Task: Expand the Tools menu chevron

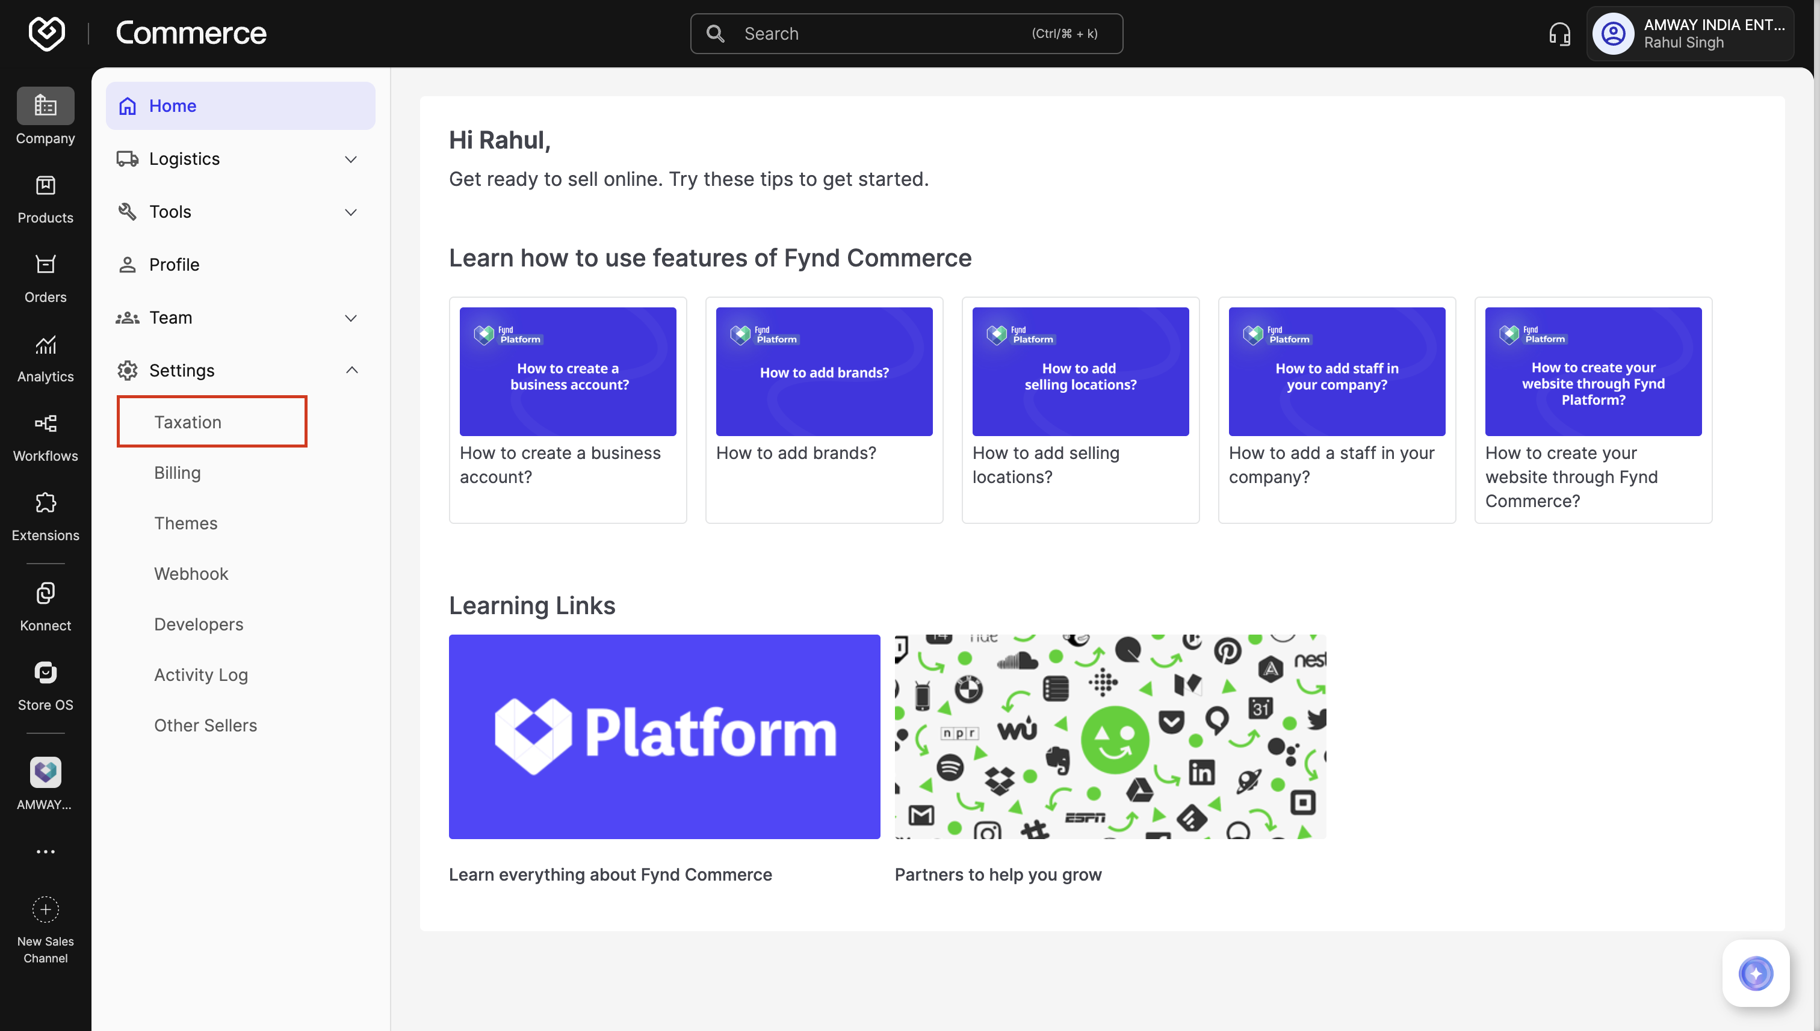Action: pos(351,212)
